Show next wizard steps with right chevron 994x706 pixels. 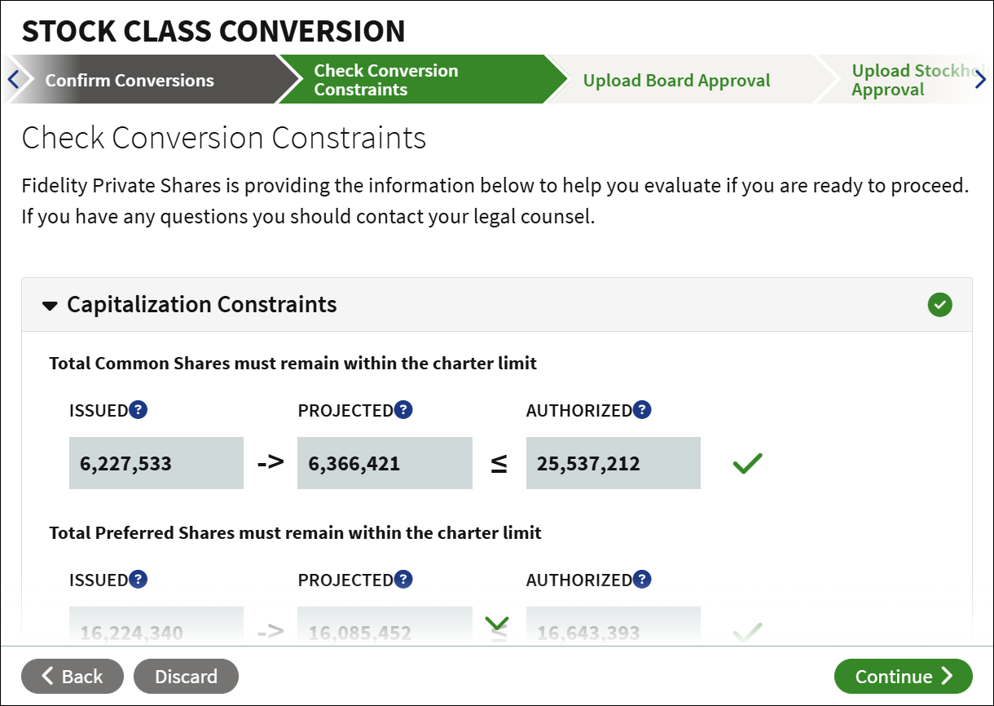[x=980, y=80]
